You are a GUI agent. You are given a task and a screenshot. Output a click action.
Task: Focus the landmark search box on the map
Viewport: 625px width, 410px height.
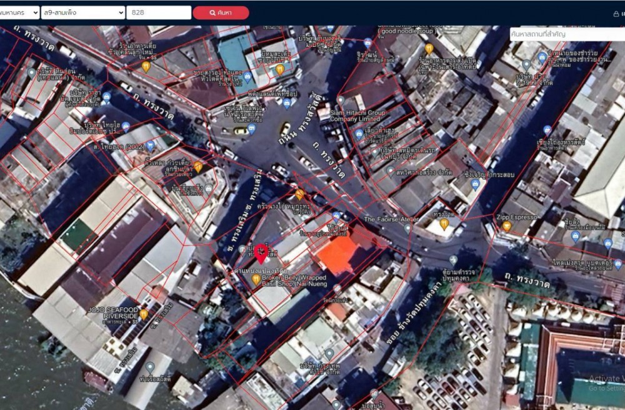567,34
